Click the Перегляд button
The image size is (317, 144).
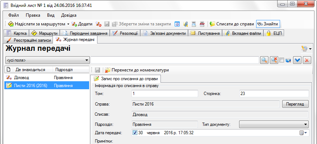295,104
